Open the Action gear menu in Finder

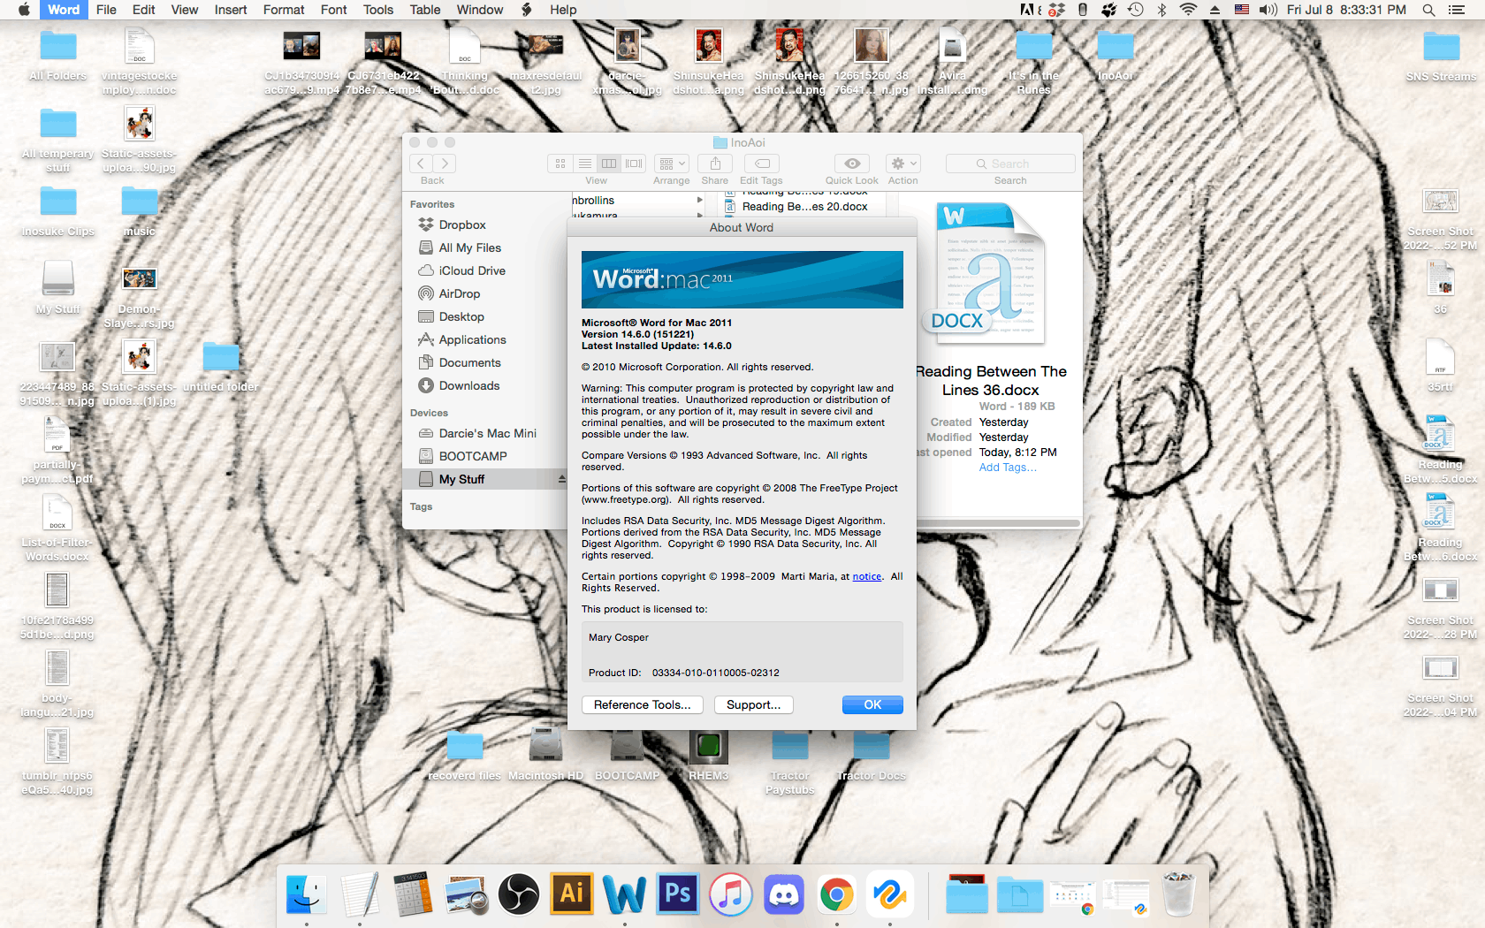point(903,164)
